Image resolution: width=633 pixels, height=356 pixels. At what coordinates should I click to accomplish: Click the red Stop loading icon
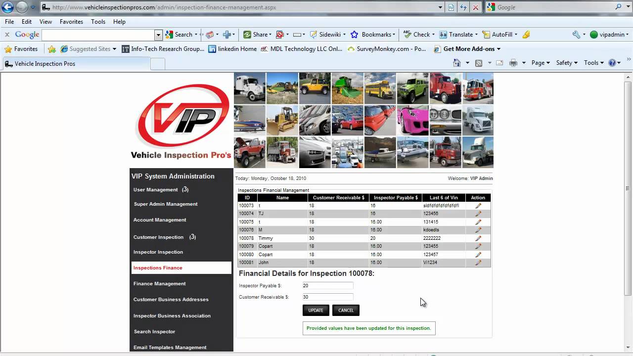coord(475,7)
